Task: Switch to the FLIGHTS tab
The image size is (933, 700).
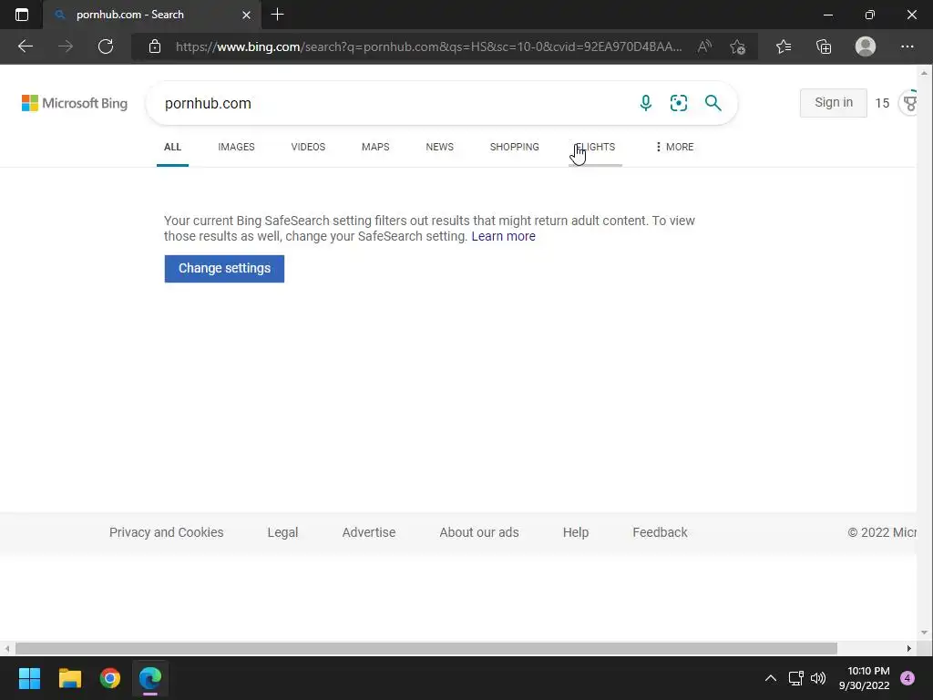Action: pyautogui.click(x=595, y=147)
